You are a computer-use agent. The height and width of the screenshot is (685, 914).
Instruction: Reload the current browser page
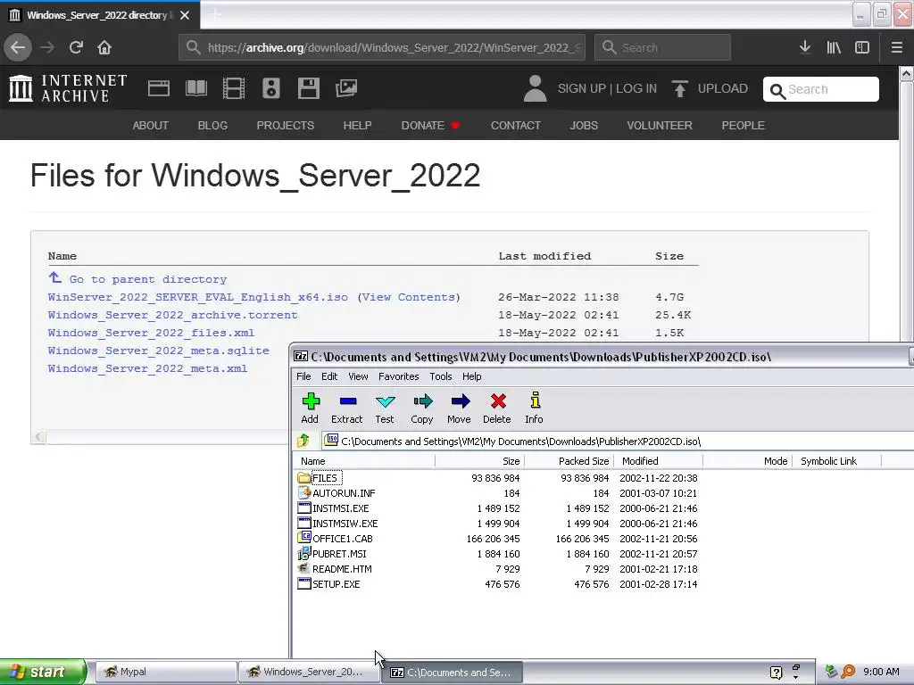coord(76,47)
